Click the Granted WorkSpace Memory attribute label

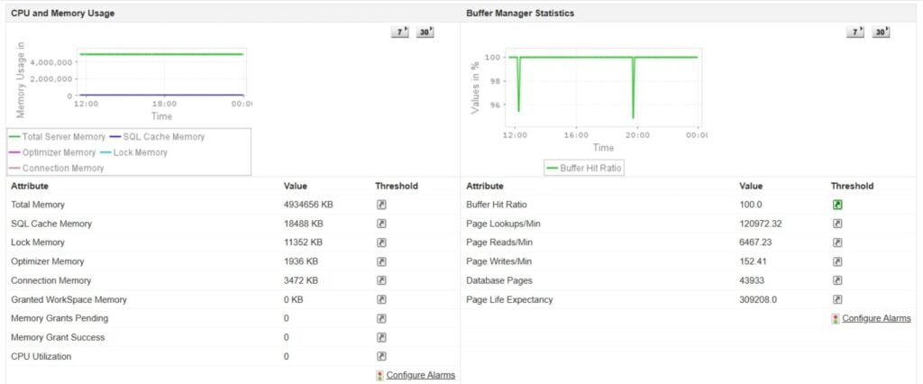pyautogui.click(x=69, y=300)
